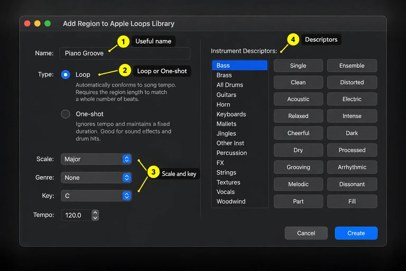406x271 pixels.
Task: Click Cancel to dismiss the dialog
Action: pyautogui.click(x=306, y=233)
